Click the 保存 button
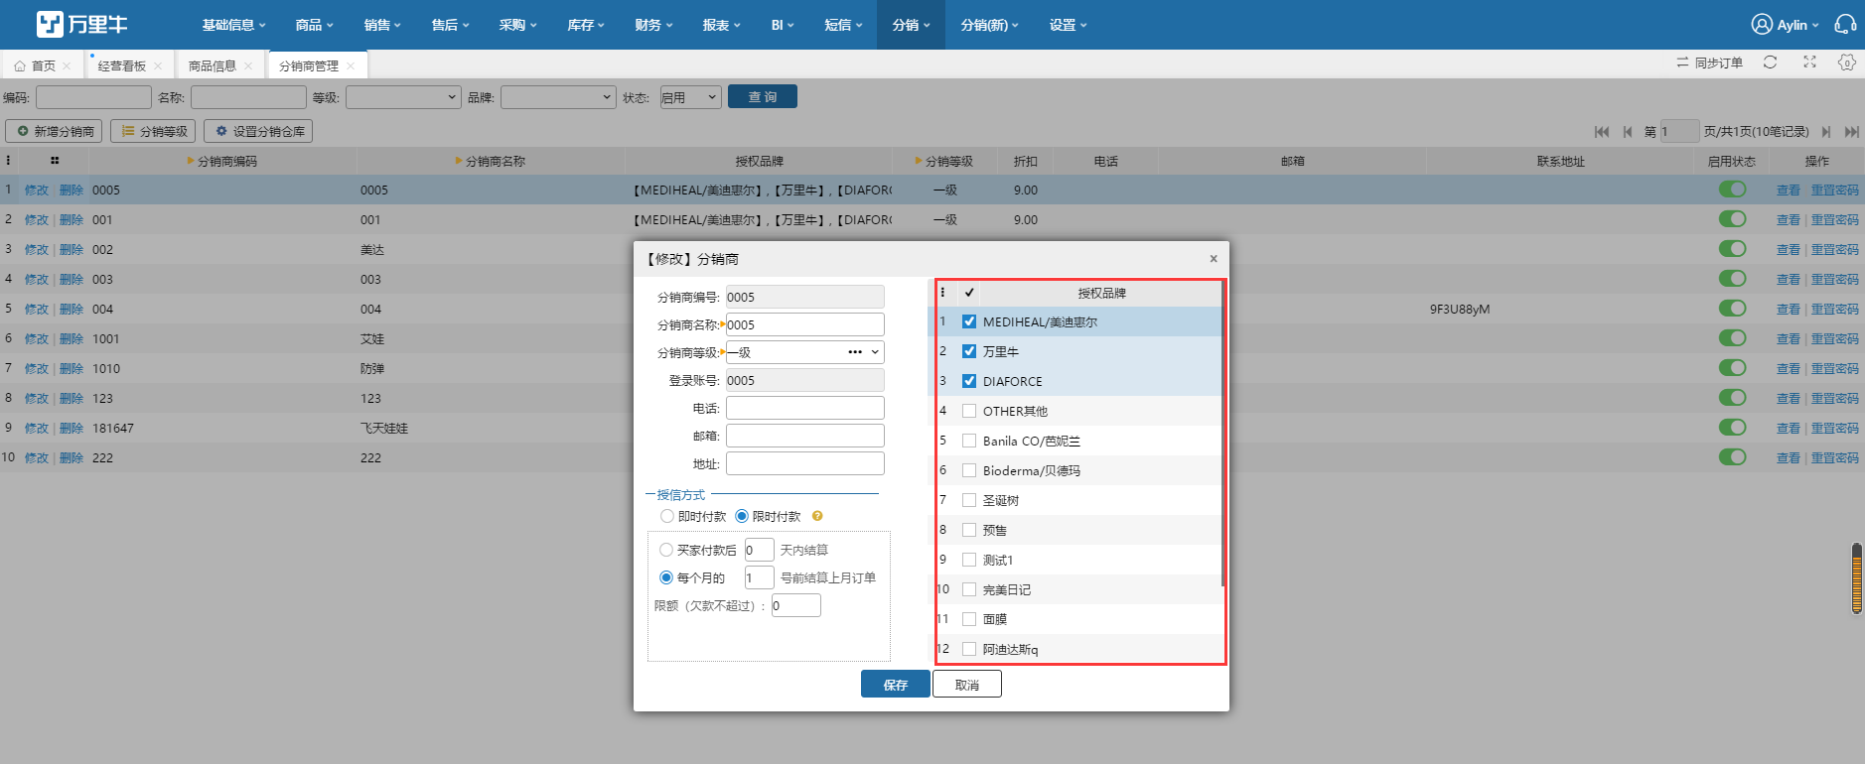 click(896, 685)
